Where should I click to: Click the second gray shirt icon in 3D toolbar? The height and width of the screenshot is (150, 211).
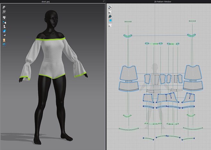click(4, 11)
